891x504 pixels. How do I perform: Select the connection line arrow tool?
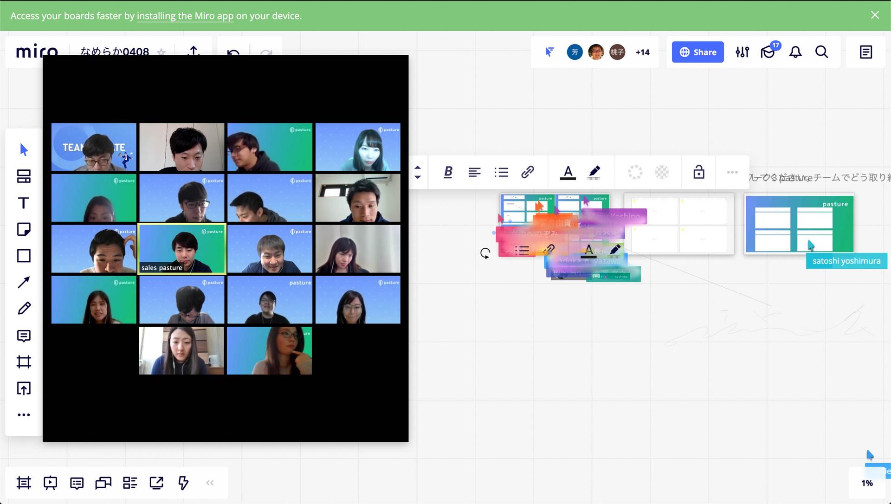coord(24,282)
